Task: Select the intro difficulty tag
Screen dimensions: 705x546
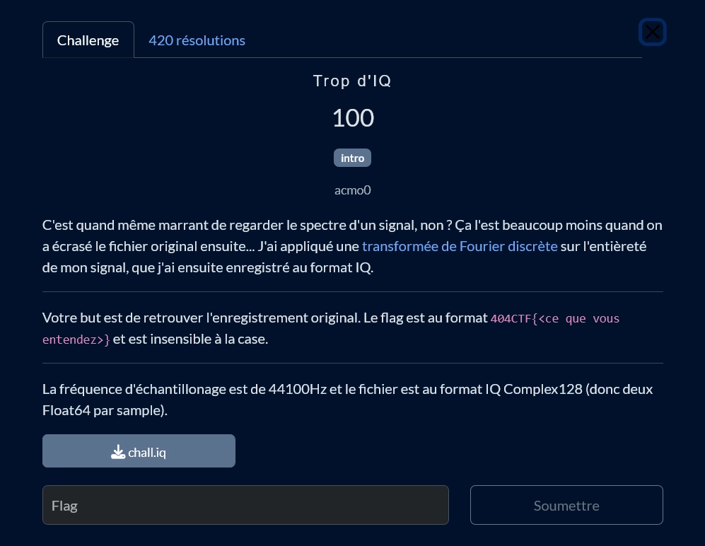Action: [x=352, y=158]
